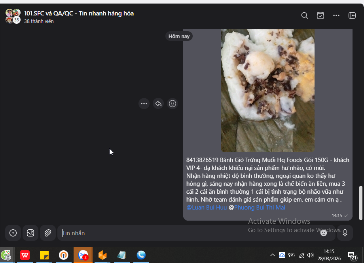Open search in the conversation
The image size is (364, 263).
pyautogui.click(x=305, y=15)
